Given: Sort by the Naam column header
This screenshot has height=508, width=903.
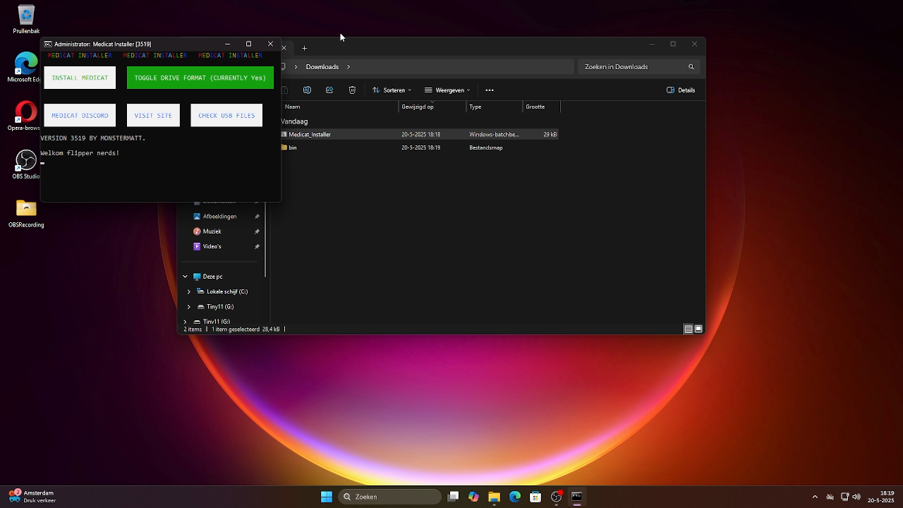Looking at the screenshot, I should 340,107.
